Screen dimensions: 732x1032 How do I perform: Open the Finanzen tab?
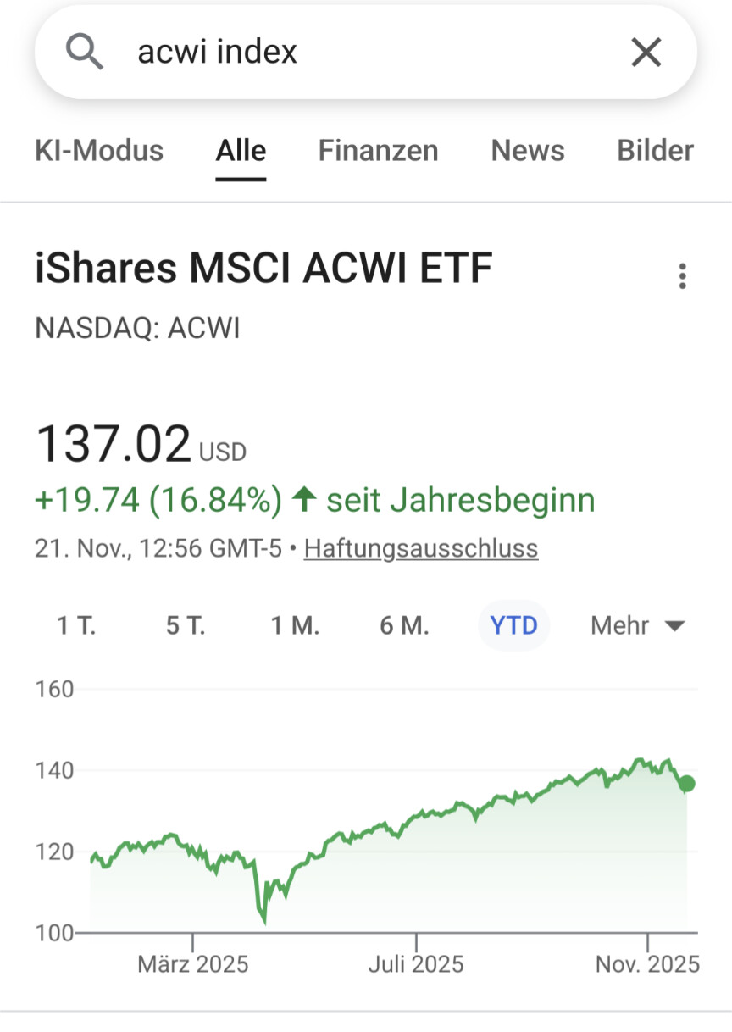pos(378,151)
